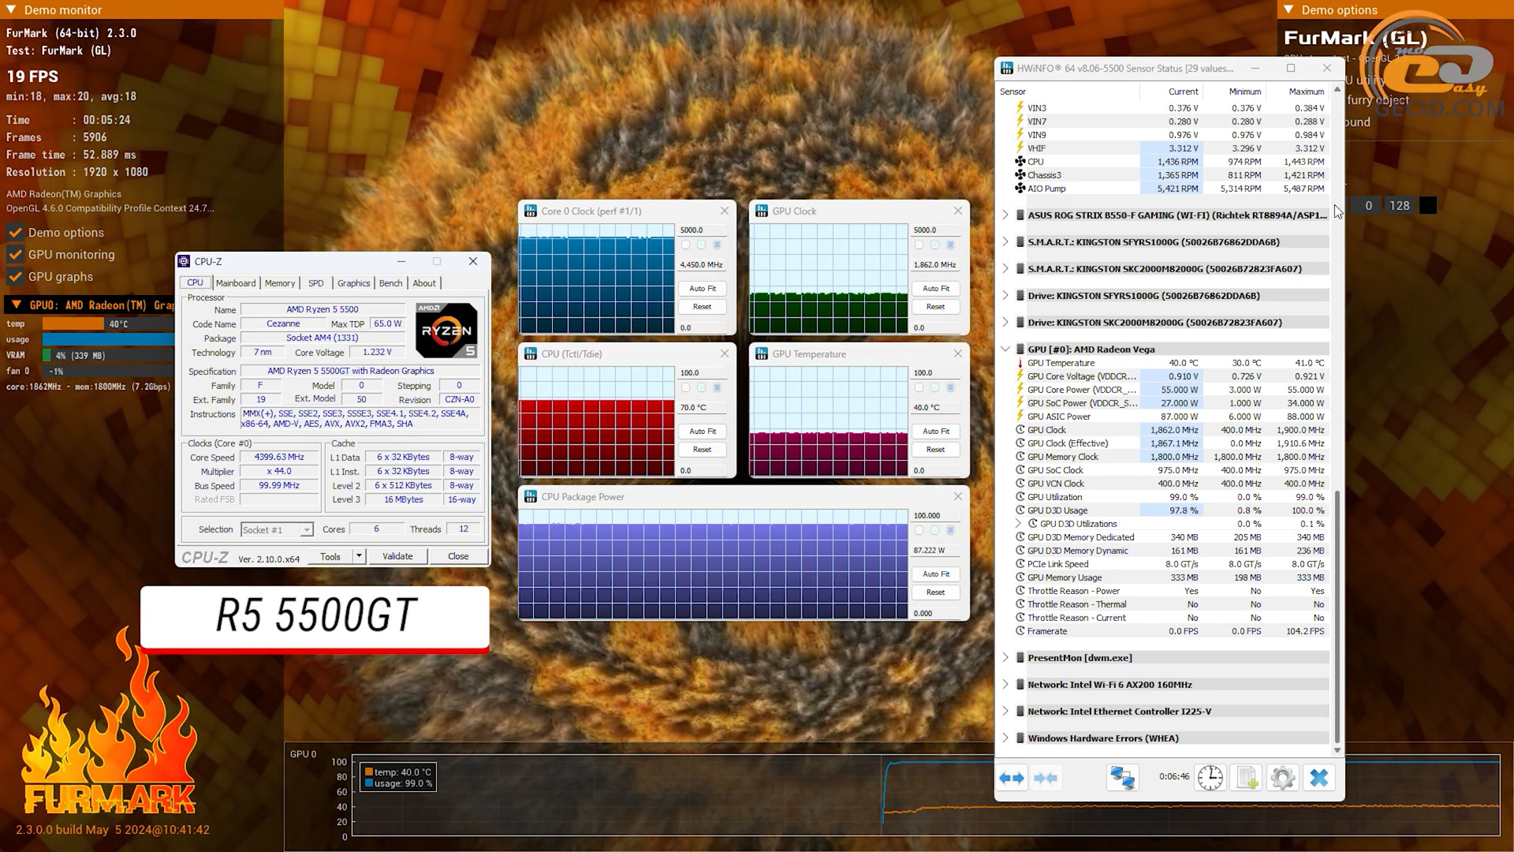Click the HWiNFO expand-layout arrows icon
The width and height of the screenshot is (1514, 852).
pos(1012,779)
